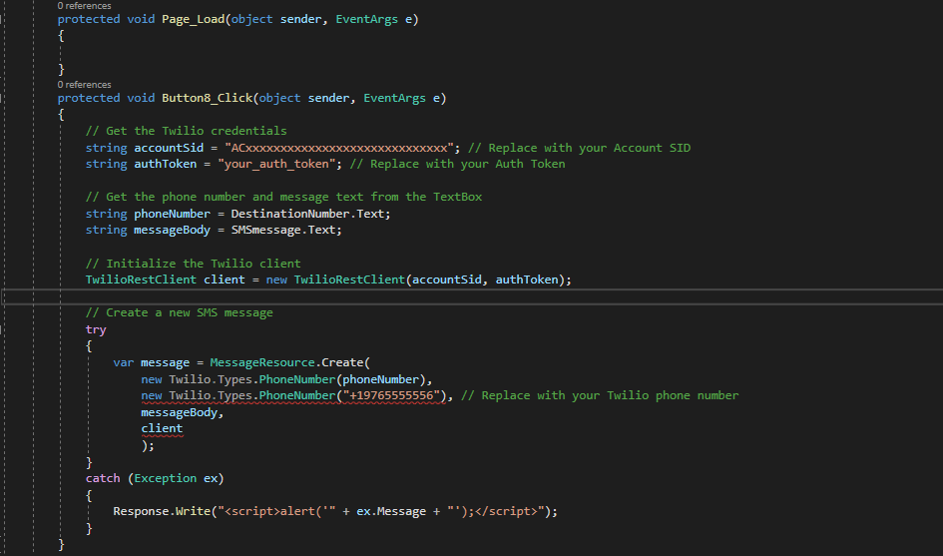Click the MessageResource class name
Viewport: 943px width, 556px height.
tap(262, 362)
